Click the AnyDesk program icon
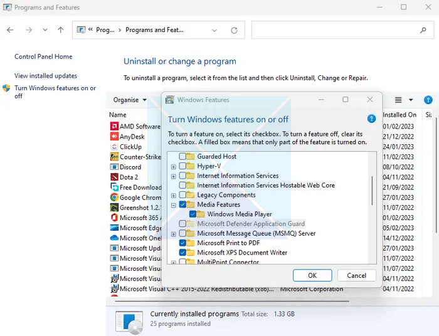The image size is (439, 336). coord(114,137)
